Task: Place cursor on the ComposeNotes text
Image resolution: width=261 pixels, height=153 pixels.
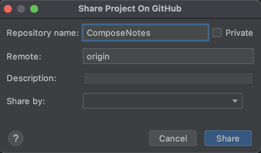Action: tap(118, 33)
